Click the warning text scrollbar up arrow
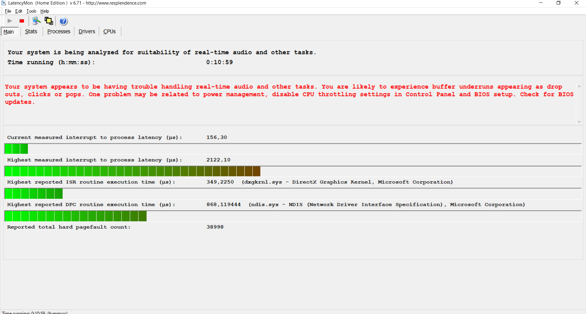 (579, 87)
